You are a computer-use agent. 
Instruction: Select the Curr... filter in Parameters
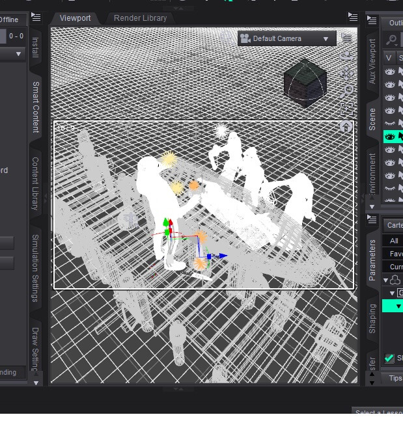pyautogui.click(x=393, y=267)
